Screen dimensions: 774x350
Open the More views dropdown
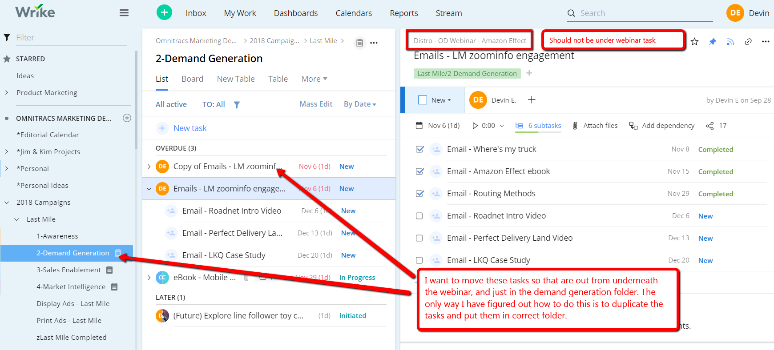[x=314, y=79]
